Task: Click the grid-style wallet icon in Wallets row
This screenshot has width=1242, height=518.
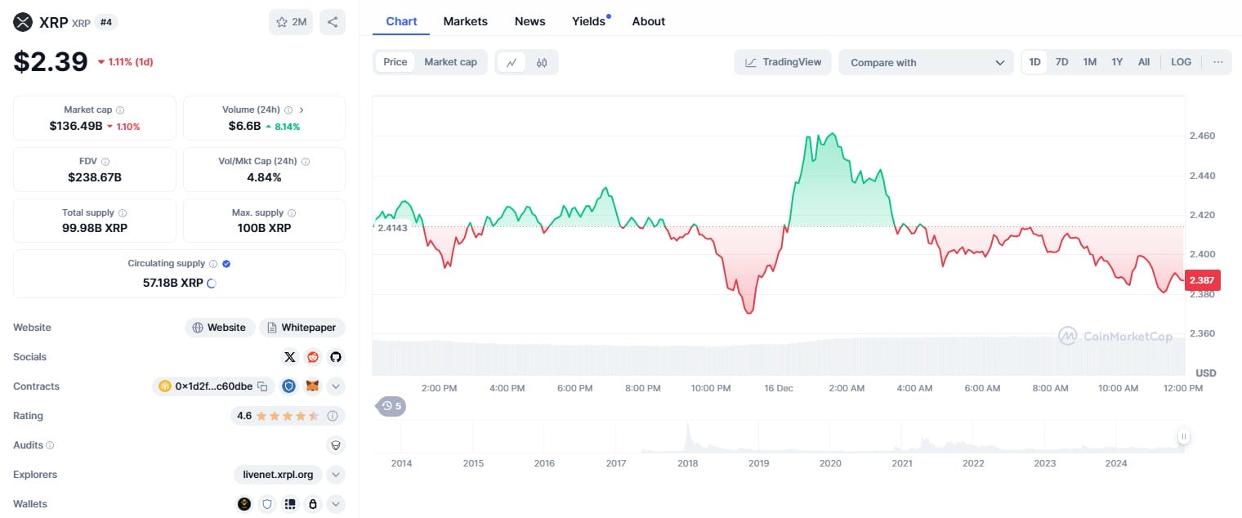Action: 290,504
